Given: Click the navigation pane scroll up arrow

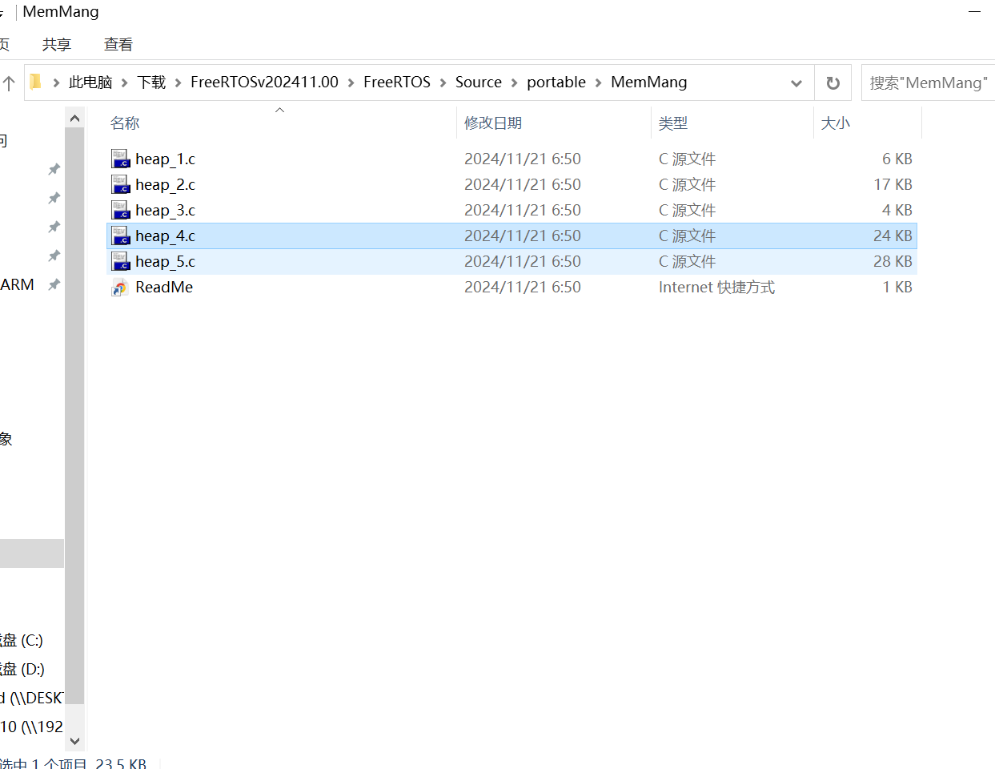Looking at the screenshot, I should click(x=74, y=119).
